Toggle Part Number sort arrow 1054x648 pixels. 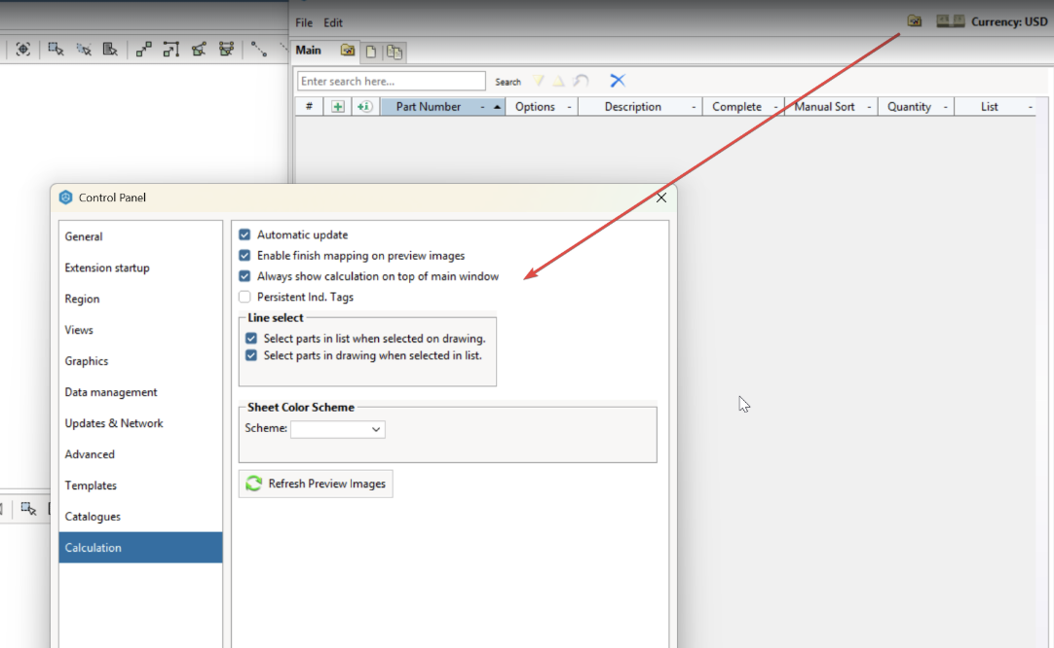pos(497,107)
